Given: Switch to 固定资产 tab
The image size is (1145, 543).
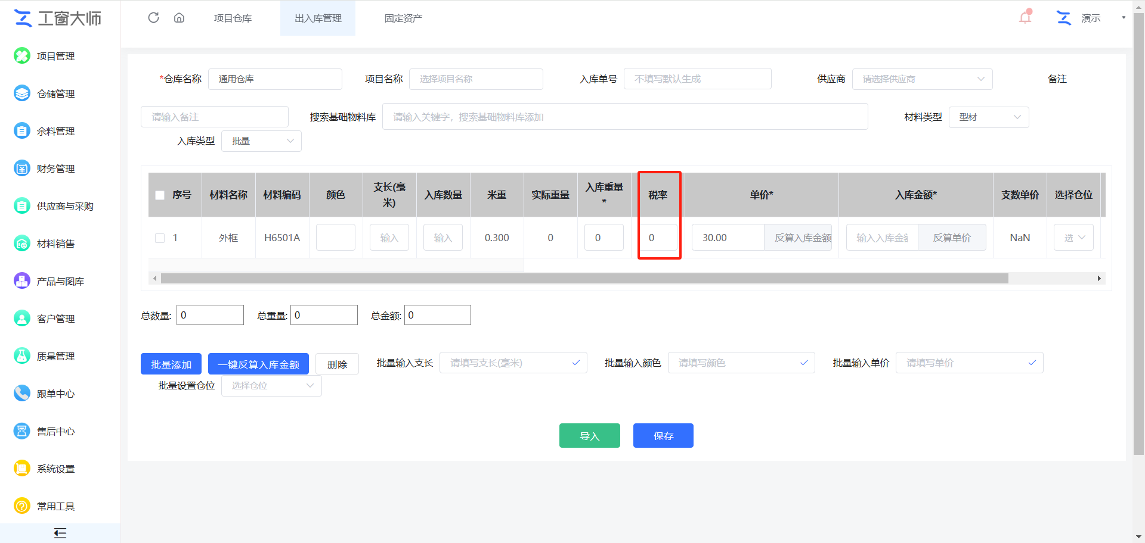Looking at the screenshot, I should click(x=403, y=18).
